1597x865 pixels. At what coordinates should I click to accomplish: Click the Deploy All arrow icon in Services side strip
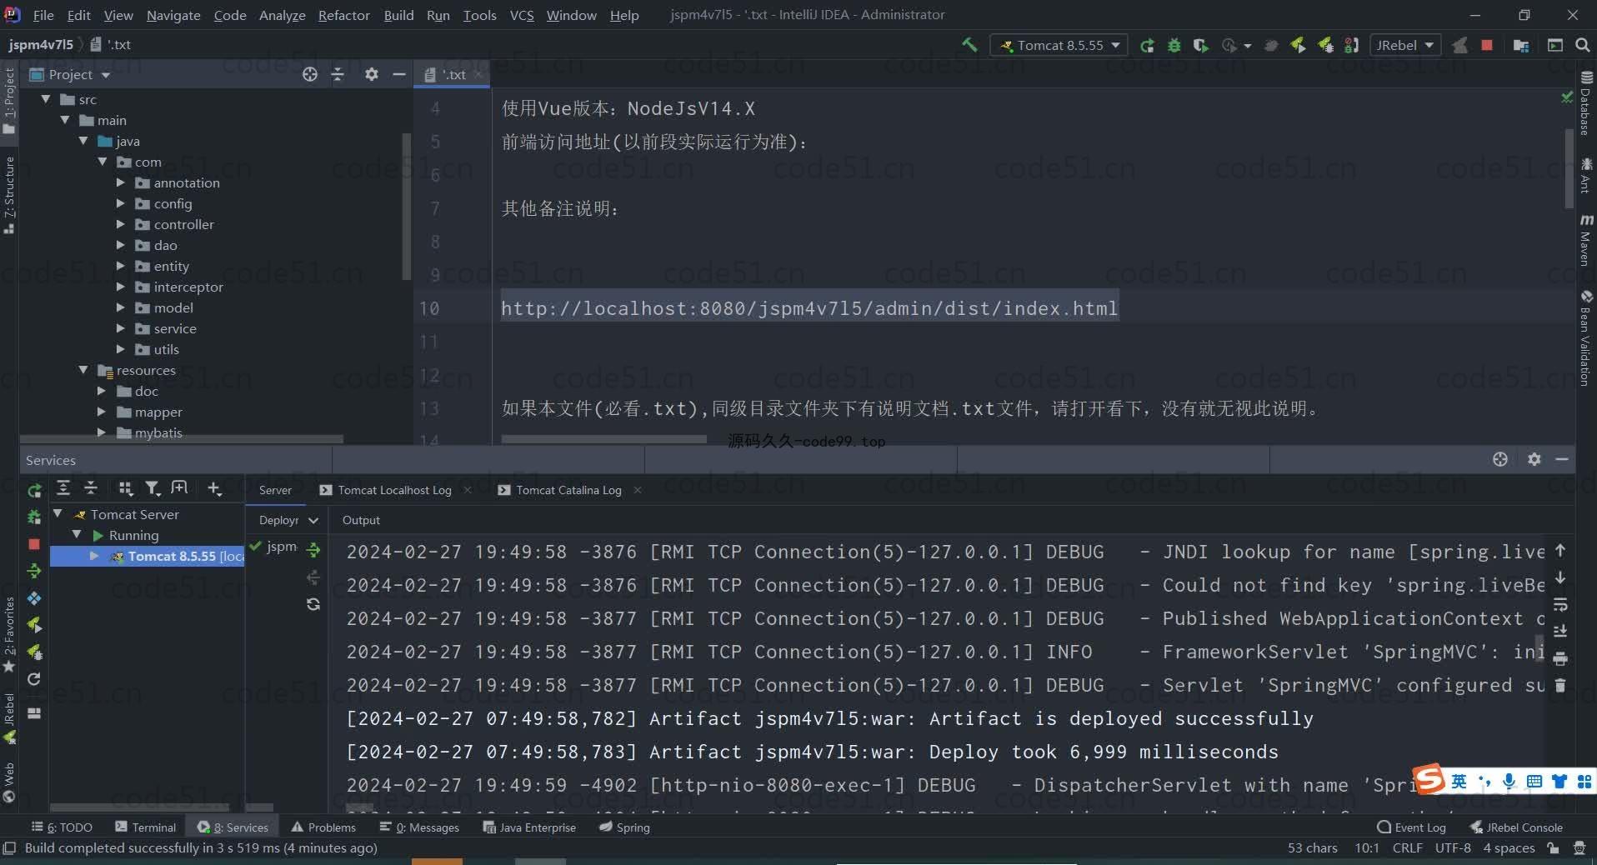(x=34, y=571)
